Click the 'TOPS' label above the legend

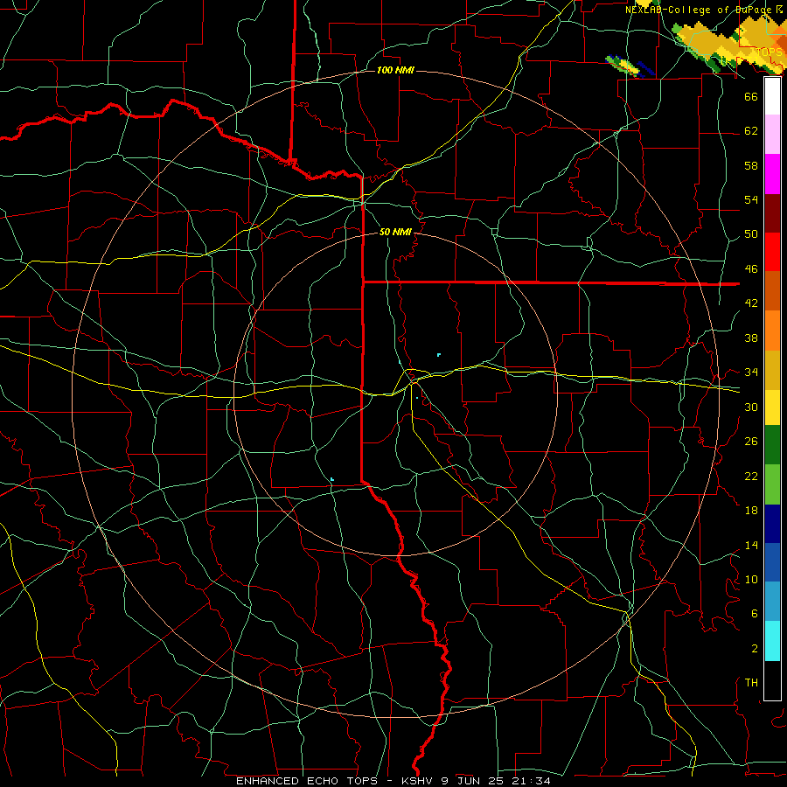pyautogui.click(x=769, y=52)
